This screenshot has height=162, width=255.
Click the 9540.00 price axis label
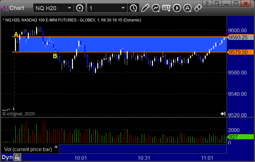pyautogui.click(x=237, y=94)
